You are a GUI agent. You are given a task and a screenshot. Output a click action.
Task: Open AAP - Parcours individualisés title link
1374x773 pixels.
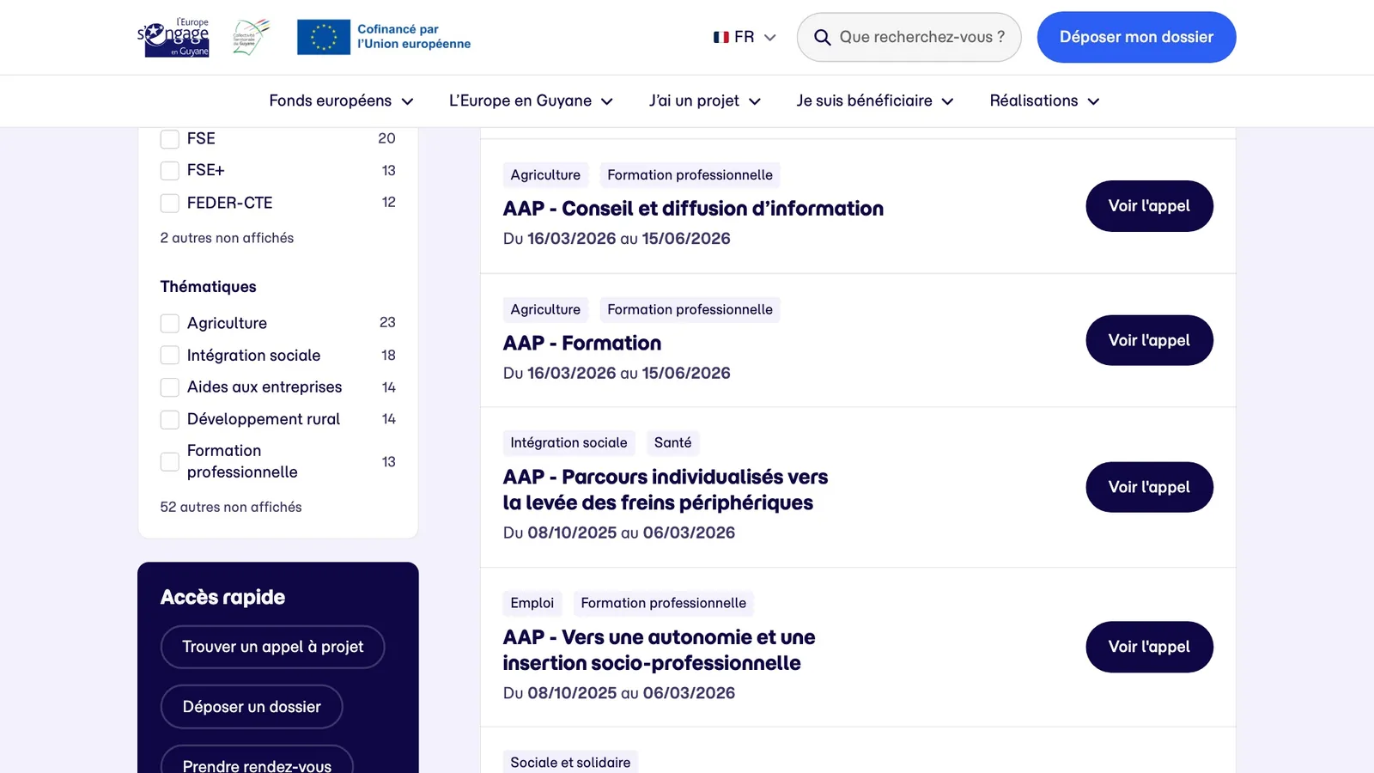(666, 490)
